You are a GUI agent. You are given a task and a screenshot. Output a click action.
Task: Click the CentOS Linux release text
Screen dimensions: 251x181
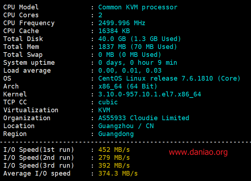coord(169,78)
